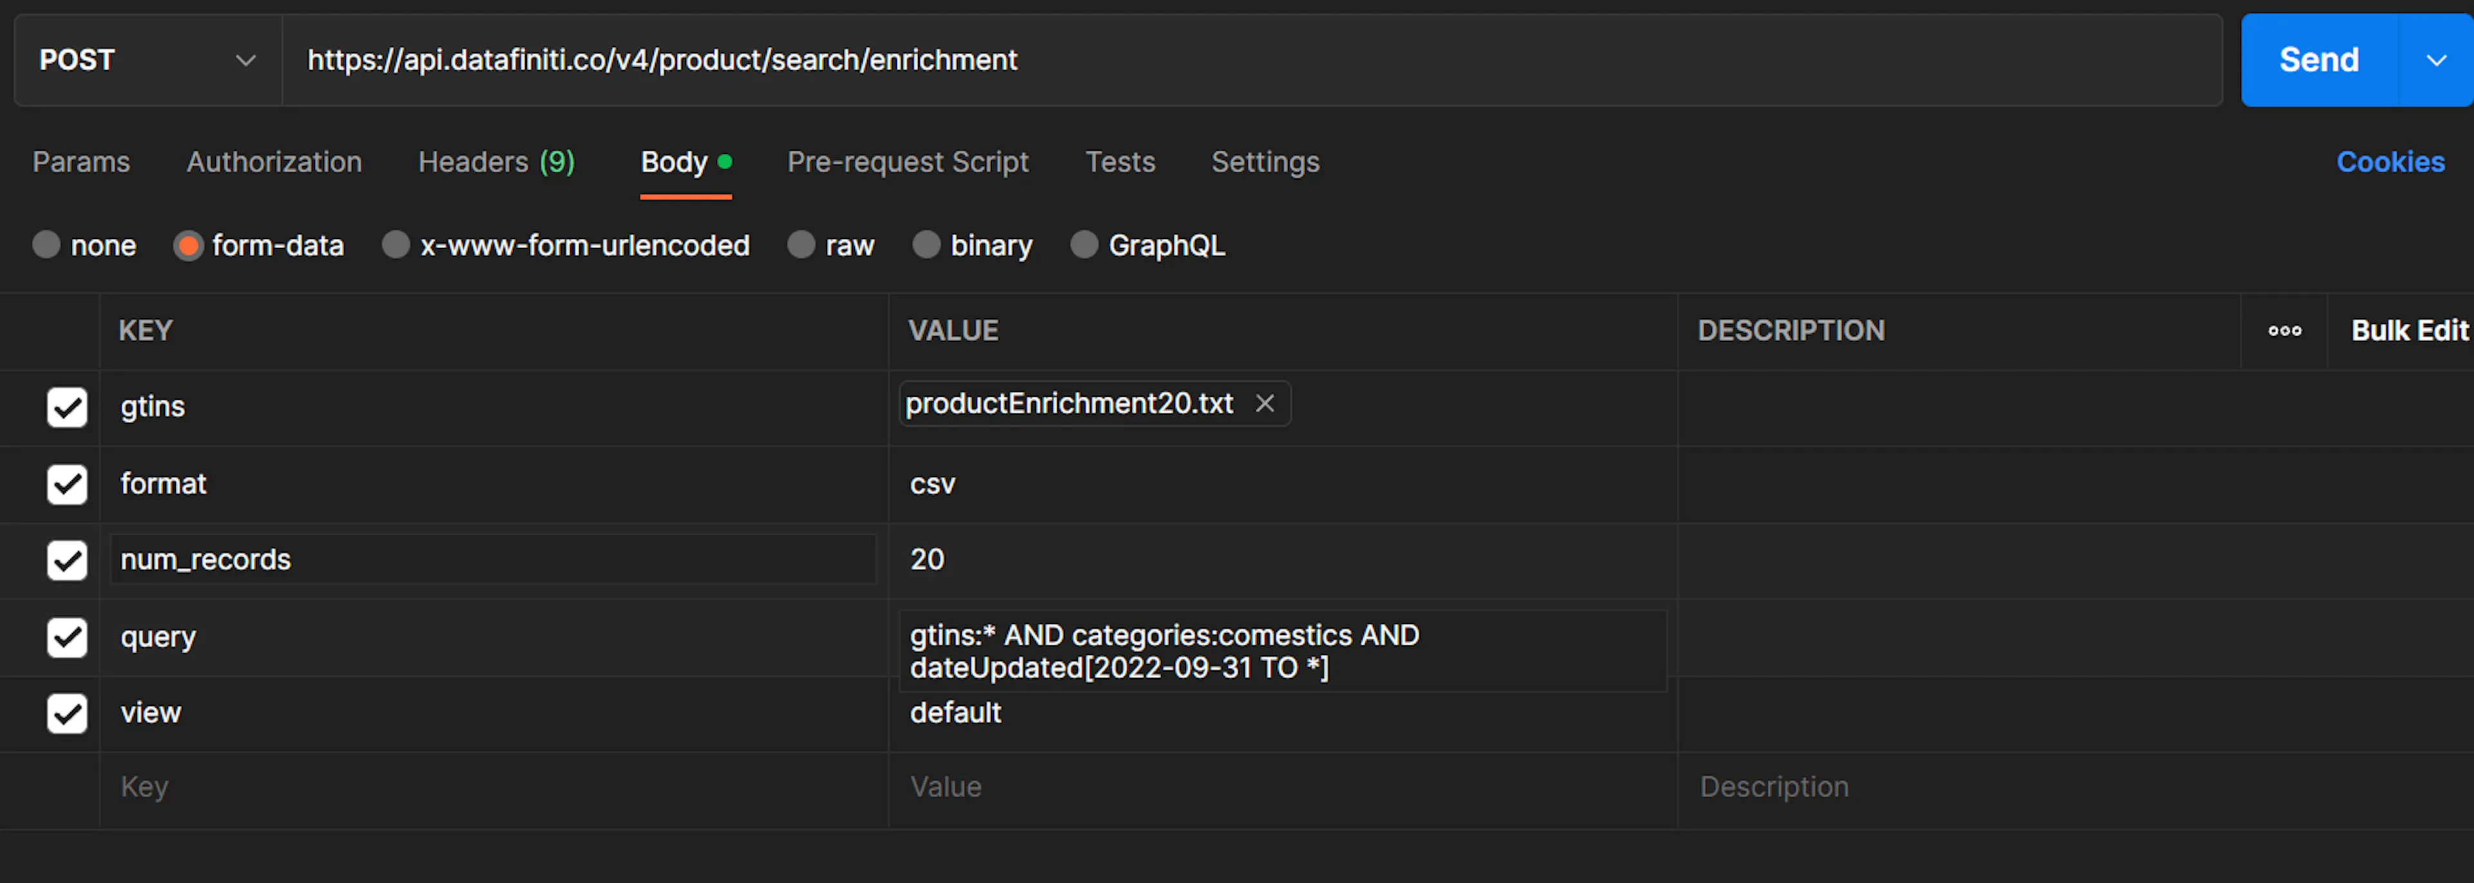The image size is (2474, 883).
Task: Disable the query parameter row
Action: [x=66, y=638]
